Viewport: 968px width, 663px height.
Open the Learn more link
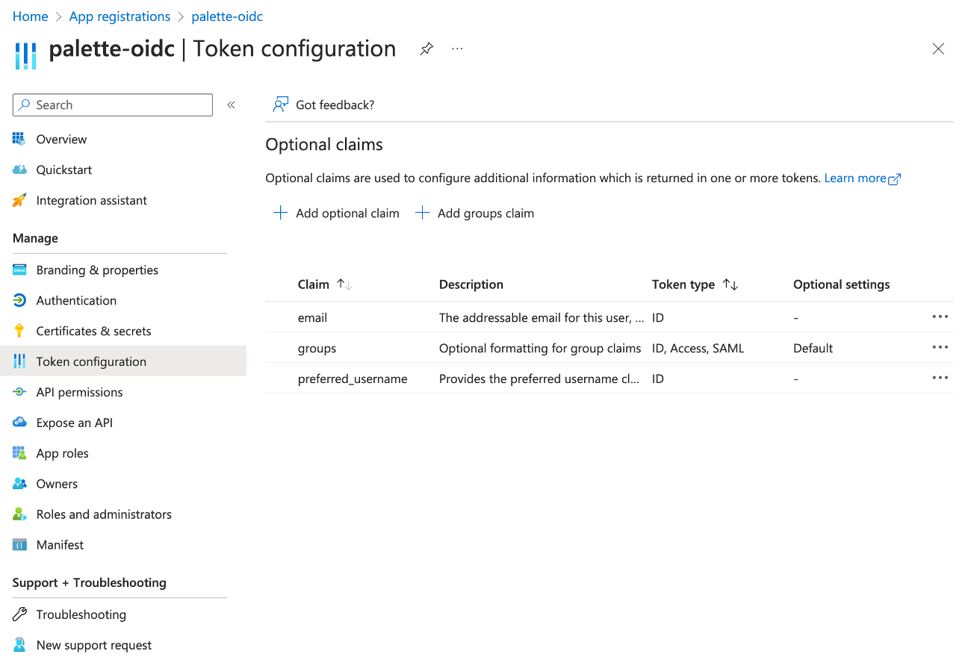coord(855,178)
